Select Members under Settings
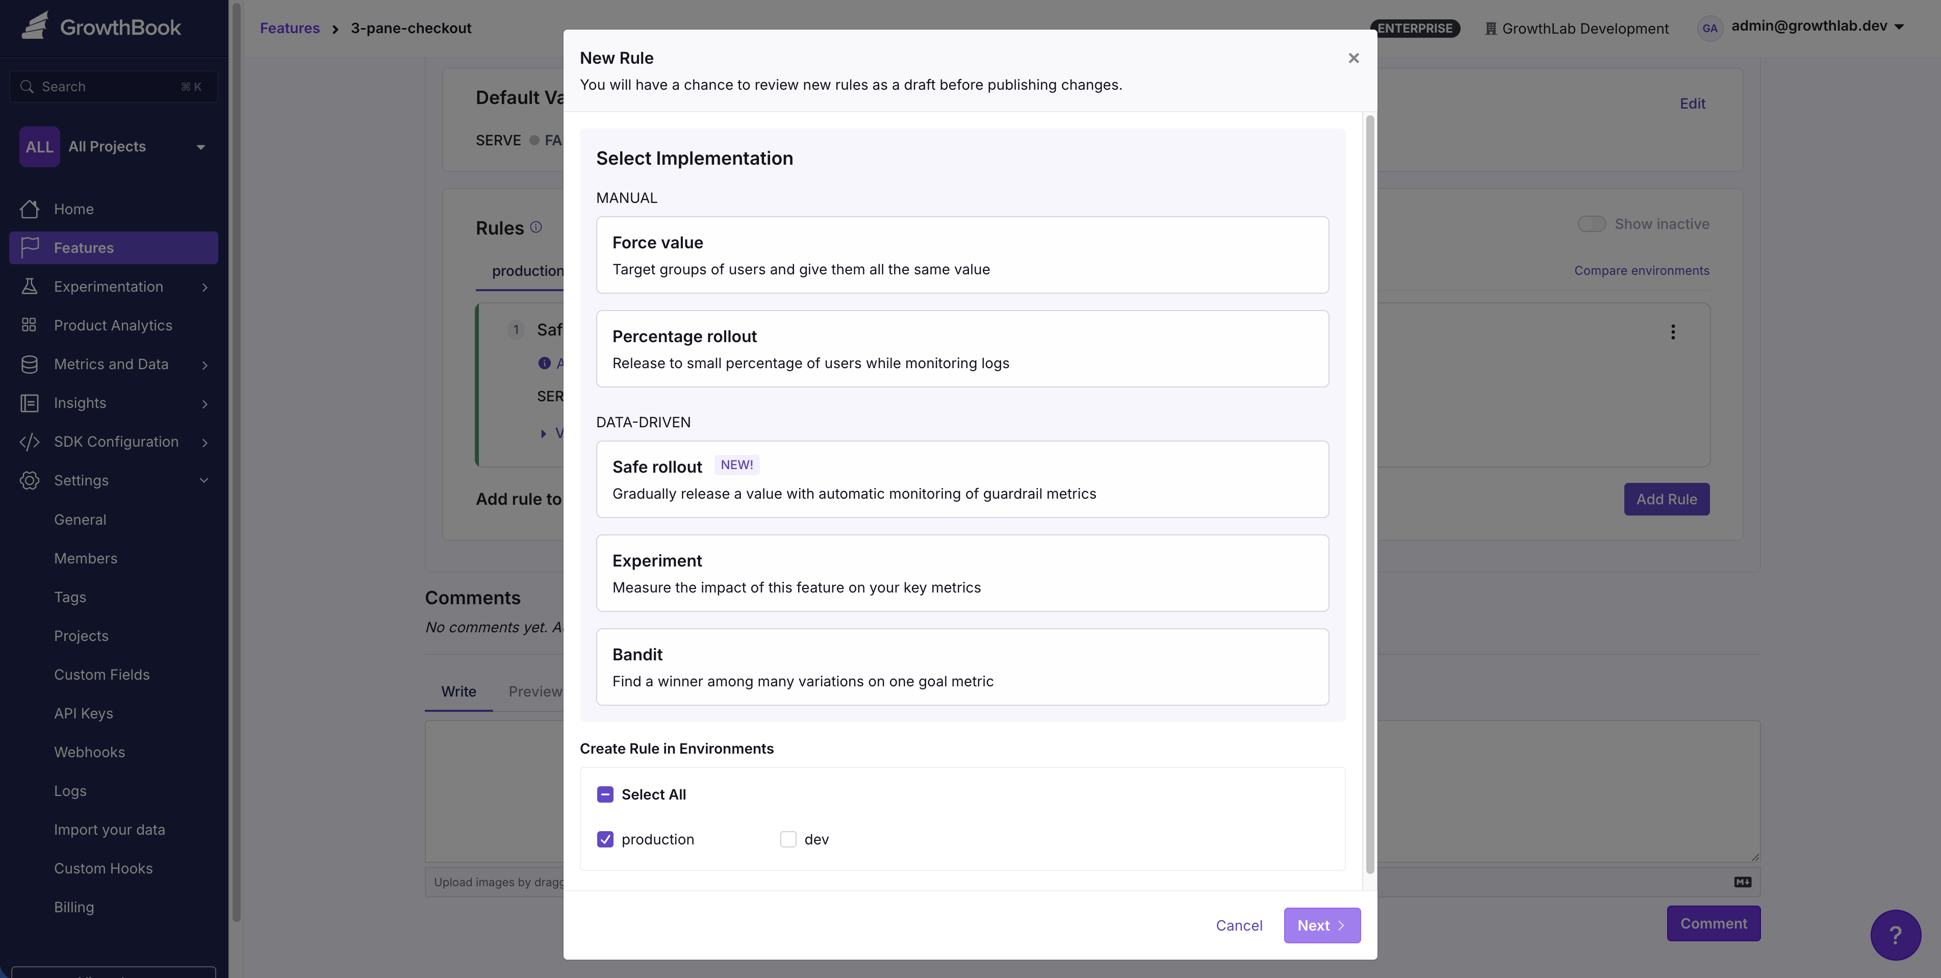 (x=85, y=557)
